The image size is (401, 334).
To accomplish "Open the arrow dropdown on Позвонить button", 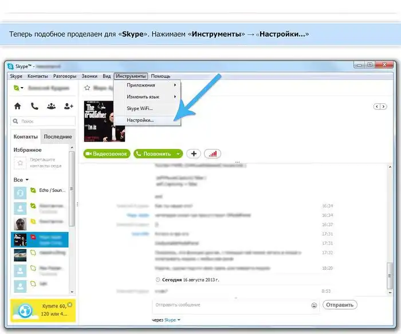I will [178, 154].
